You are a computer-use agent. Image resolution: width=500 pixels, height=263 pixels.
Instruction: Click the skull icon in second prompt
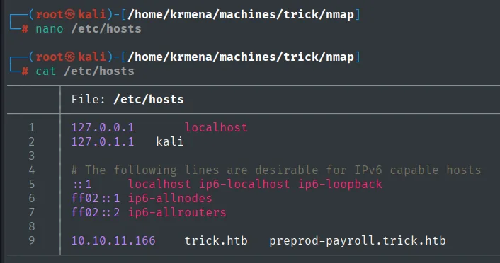point(70,57)
